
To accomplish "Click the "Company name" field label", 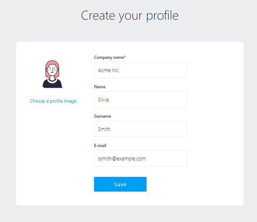I will coord(109,57).
